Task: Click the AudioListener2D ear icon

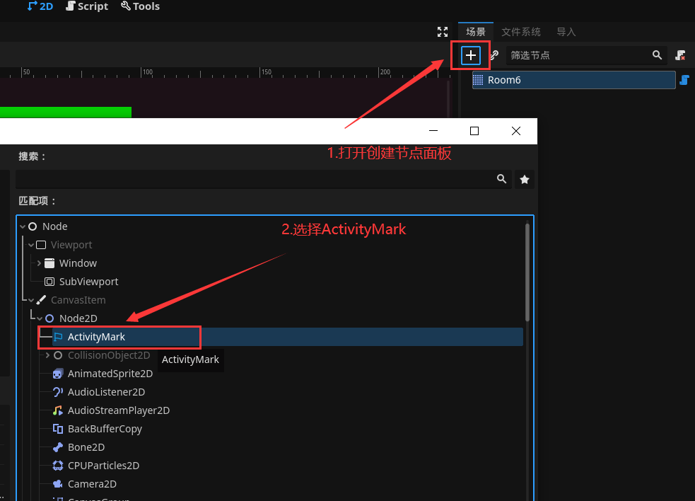Action: 58,392
